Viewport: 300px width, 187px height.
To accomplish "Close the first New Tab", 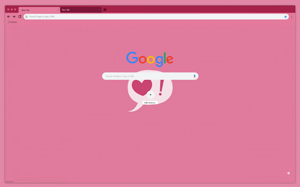I will (x=58, y=10).
